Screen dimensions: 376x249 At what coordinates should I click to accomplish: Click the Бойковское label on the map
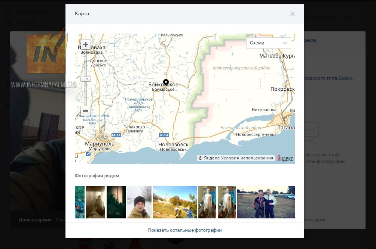(x=163, y=84)
